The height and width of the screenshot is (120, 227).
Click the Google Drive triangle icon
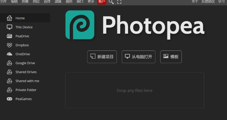pyautogui.click(x=9, y=63)
